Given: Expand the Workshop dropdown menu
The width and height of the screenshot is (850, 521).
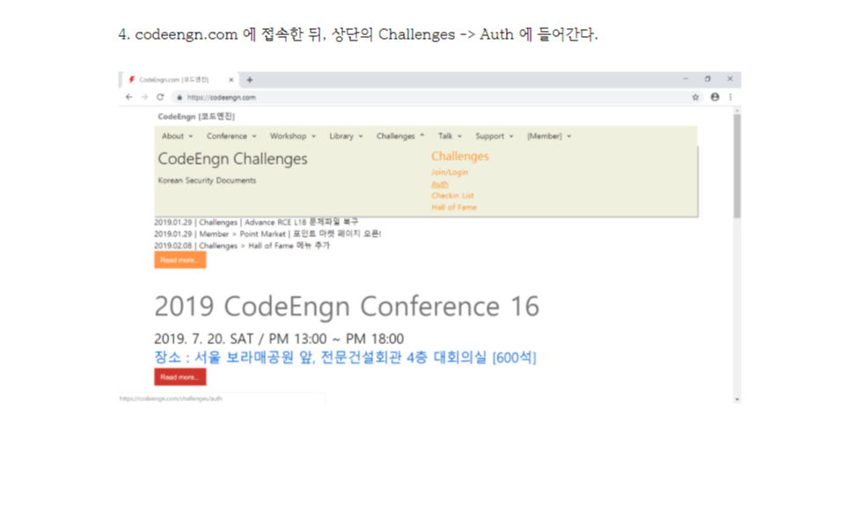Looking at the screenshot, I should pos(293,136).
